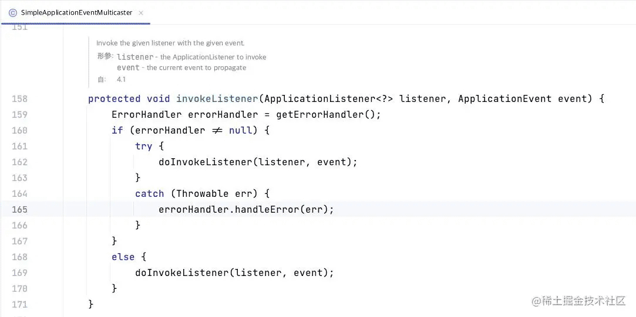Click line number 158 in the gutter

pyautogui.click(x=19, y=99)
